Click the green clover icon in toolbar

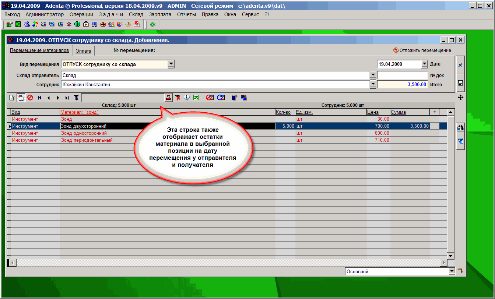pos(152,25)
